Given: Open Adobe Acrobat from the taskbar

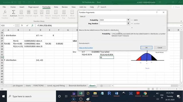Looking at the screenshot, I should (x=138, y=93).
